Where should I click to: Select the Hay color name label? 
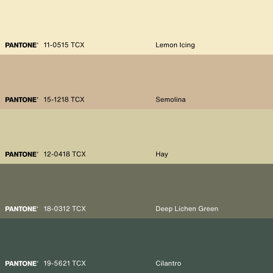(x=162, y=154)
